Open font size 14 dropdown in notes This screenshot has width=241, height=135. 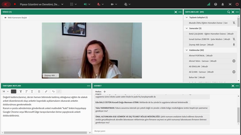(x=6, y=91)
